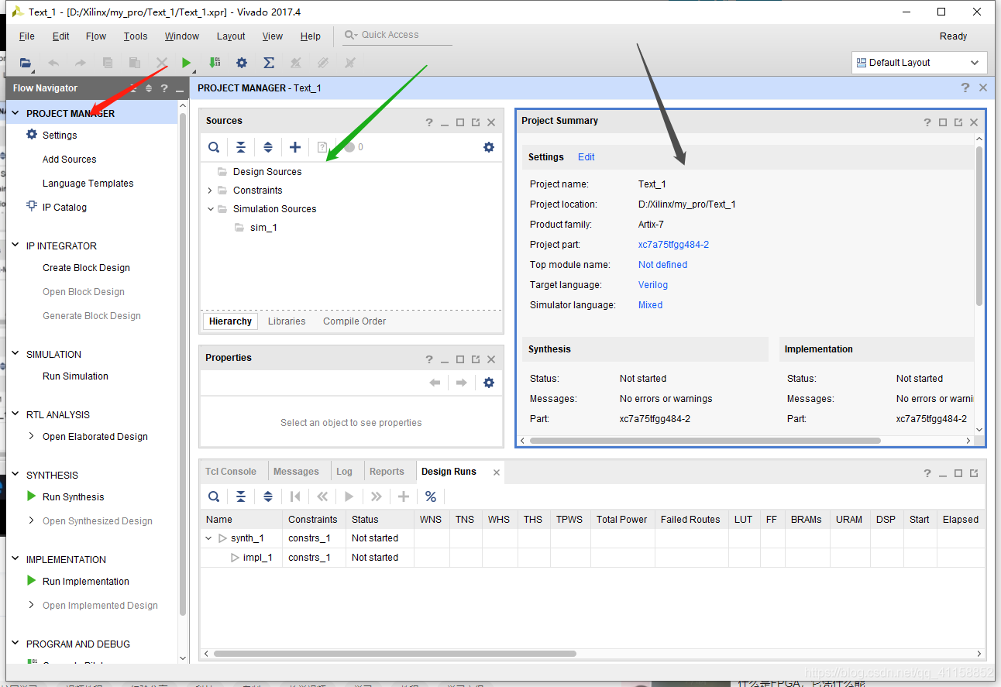This screenshot has width=1001, height=687.
Task: Open Settings gear in main toolbar
Action: click(242, 63)
